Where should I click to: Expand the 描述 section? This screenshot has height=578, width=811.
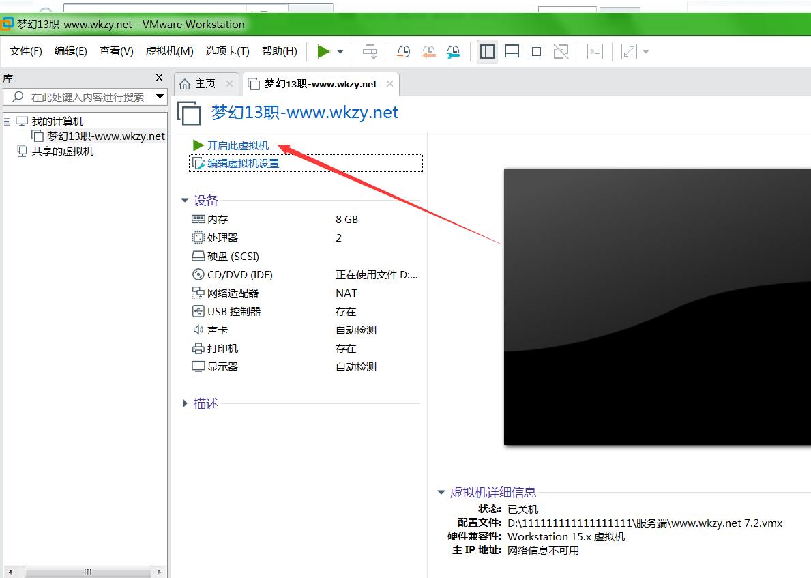point(185,404)
